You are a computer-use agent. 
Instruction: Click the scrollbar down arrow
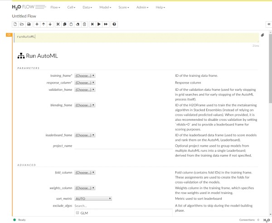click(270, 214)
